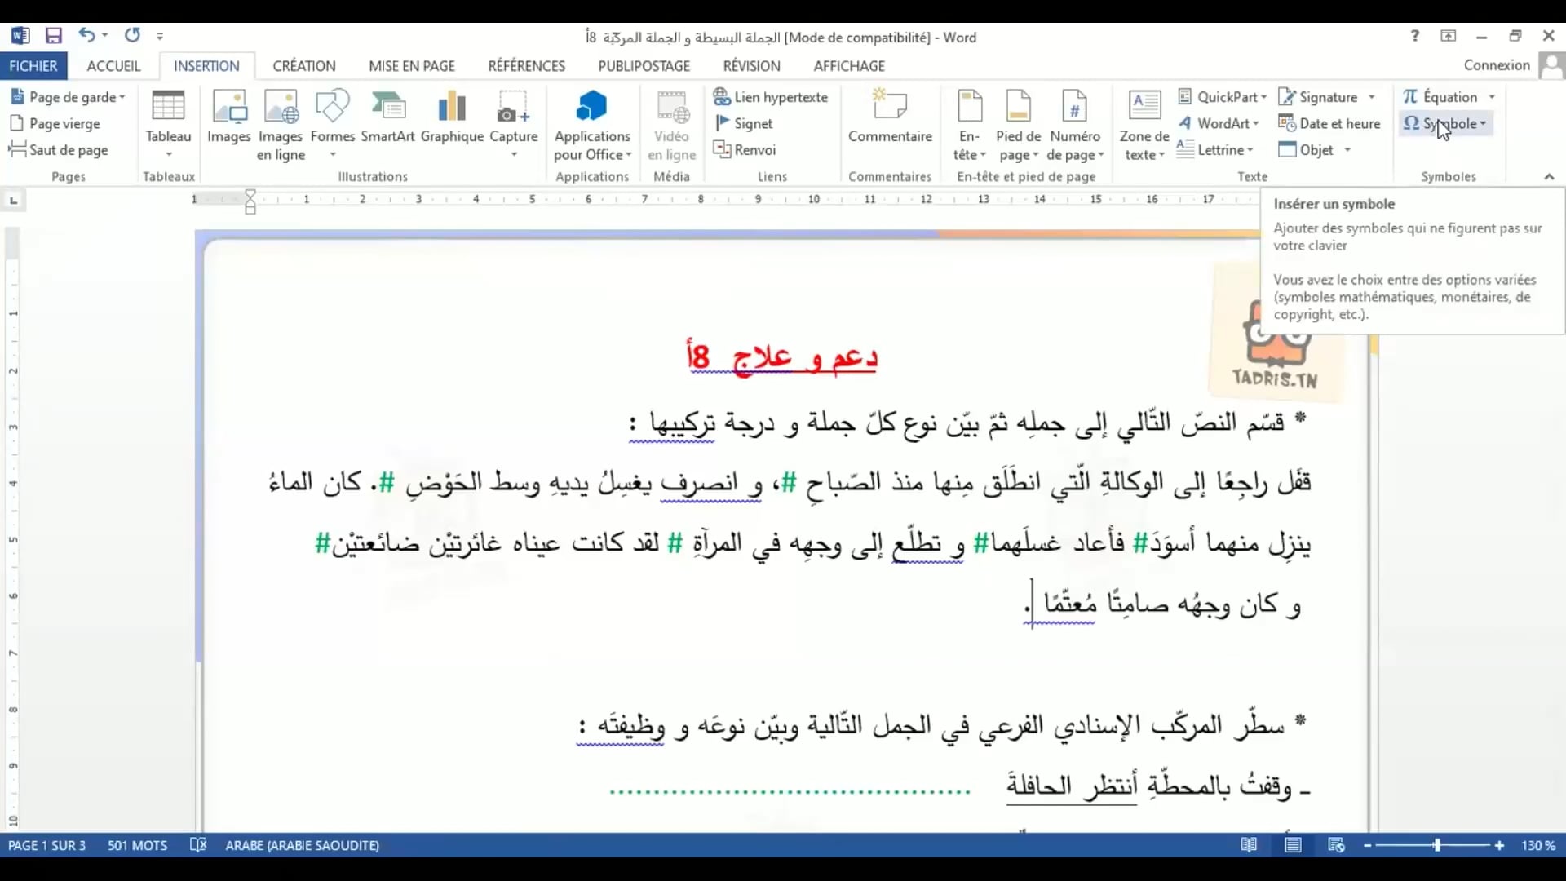Click the word count 501 MOTS

coord(137,845)
